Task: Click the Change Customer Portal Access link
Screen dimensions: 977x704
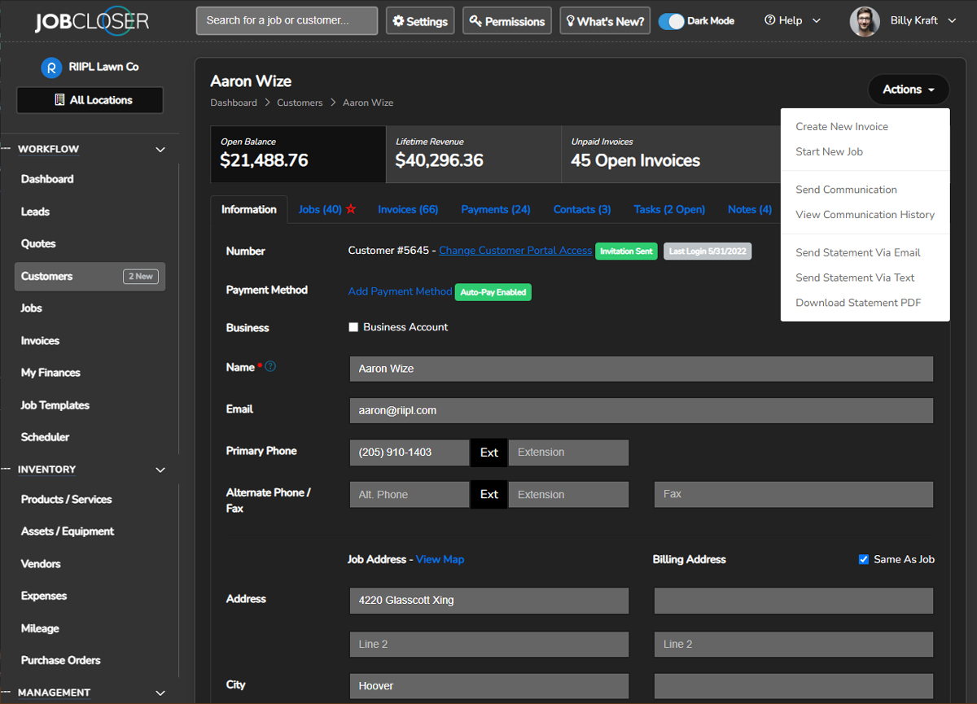Action: point(515,250)
